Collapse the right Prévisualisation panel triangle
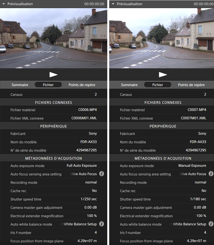Viewport: 214px width, 245px height. pos(113,4)
